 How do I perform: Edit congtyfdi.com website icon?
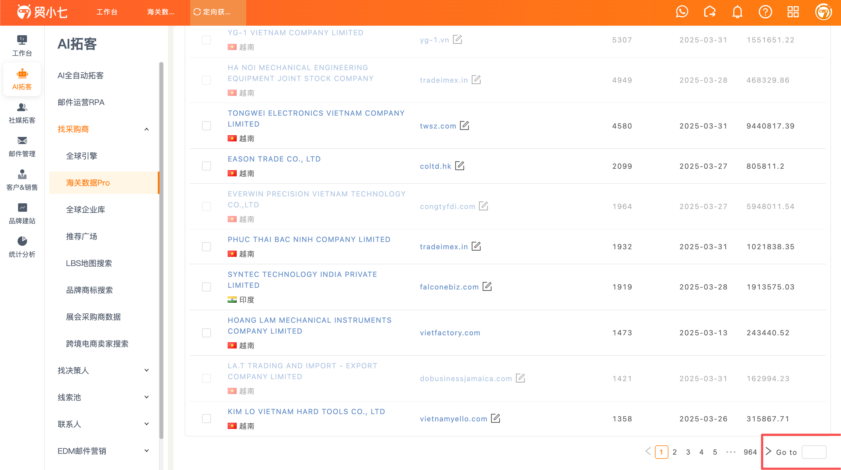point(483,206)
